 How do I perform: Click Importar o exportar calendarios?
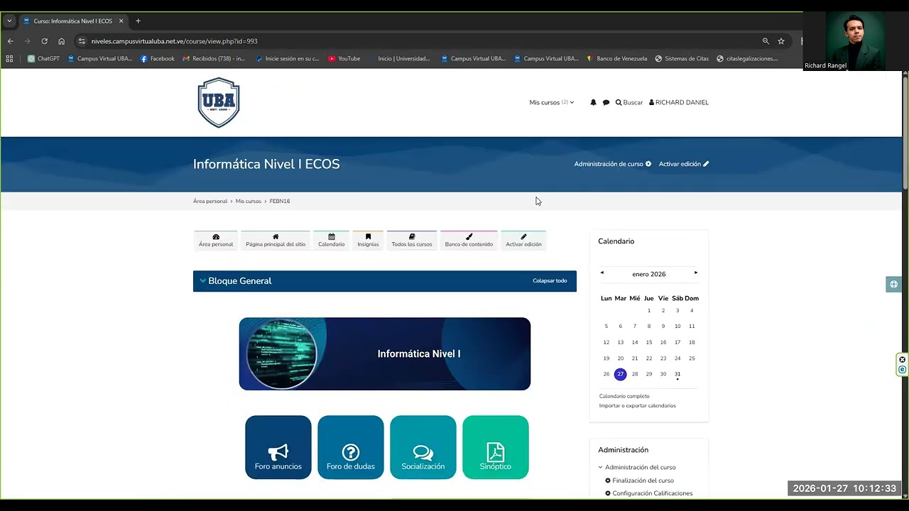638,406
